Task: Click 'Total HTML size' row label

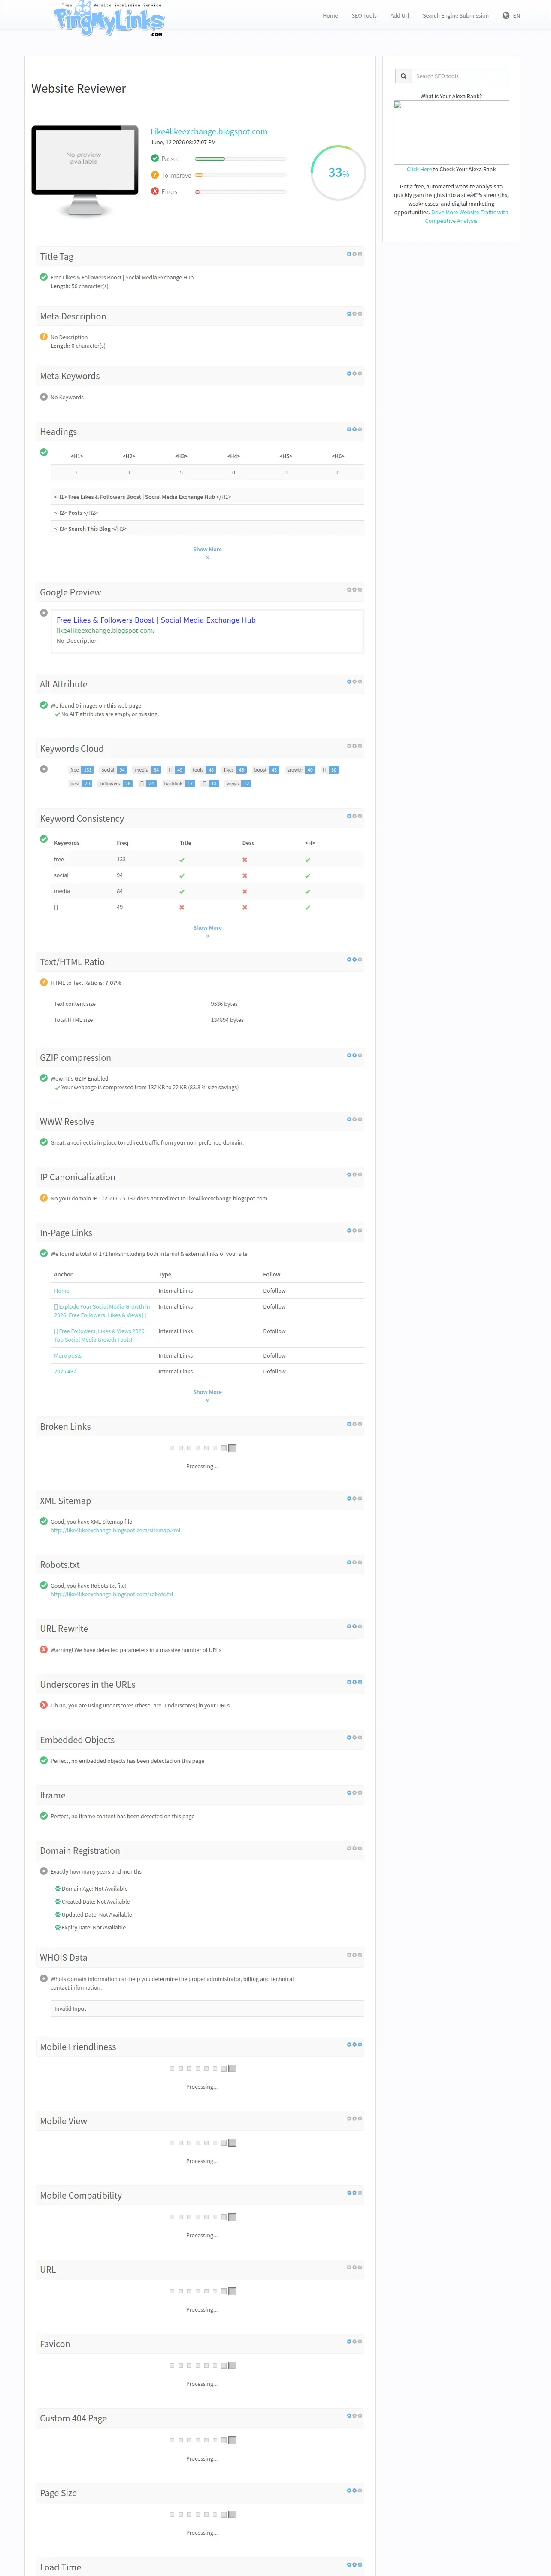Action: 73,1020
